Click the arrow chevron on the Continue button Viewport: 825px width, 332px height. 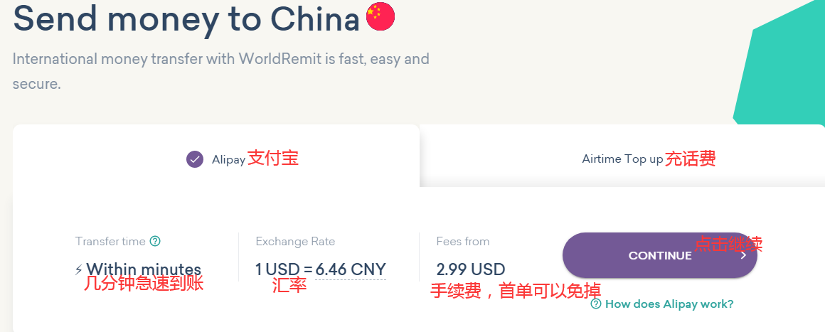743,255
